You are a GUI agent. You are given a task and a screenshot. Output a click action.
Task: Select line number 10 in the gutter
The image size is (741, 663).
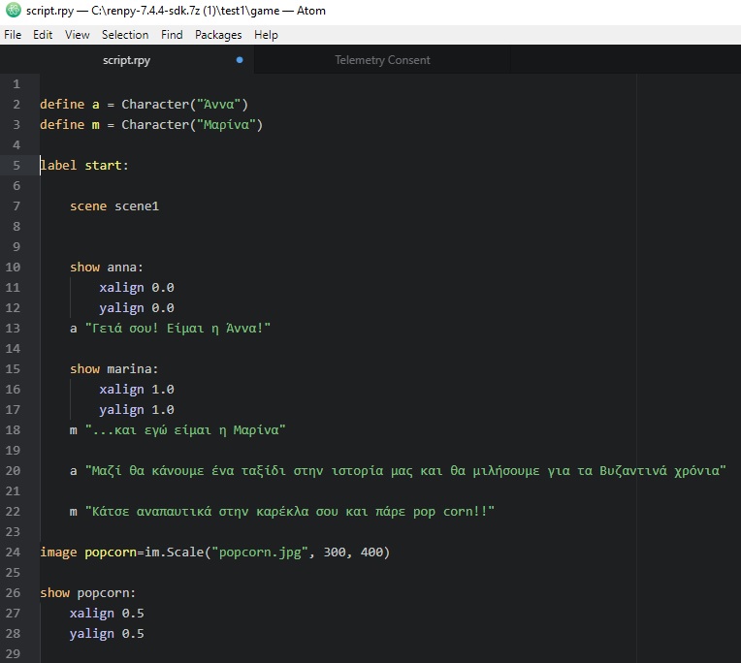[x=14, y=268]
